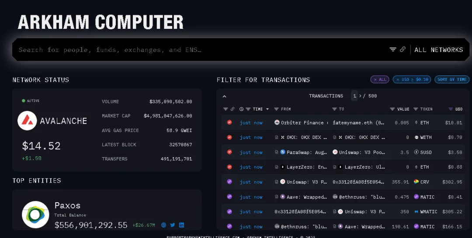Go to next transactions page arrow
Image resolution: width=472 pixels, height=238 pixels.
[x=360, y=96]
